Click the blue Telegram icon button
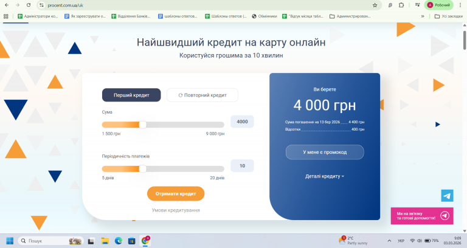The image size is (467, 248). pos(447,196)
